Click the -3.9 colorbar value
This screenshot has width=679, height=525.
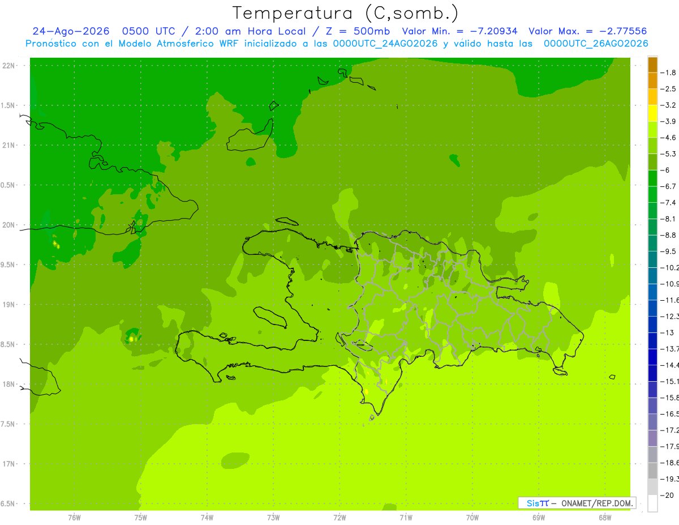coord(669,121)
